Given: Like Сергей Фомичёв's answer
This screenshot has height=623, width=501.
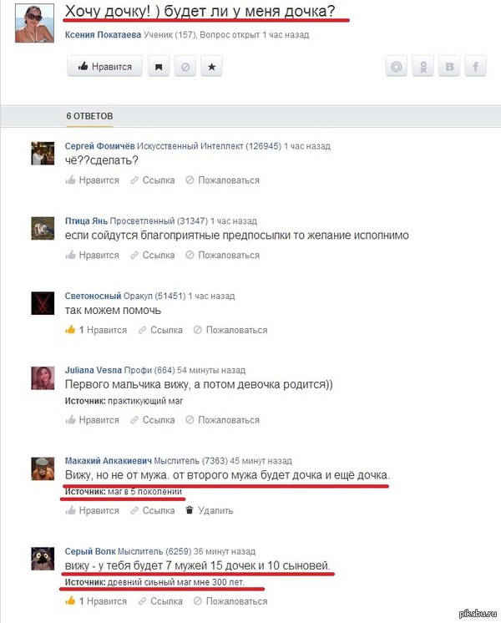Looking at the screenshot, I should coord(92,180).
